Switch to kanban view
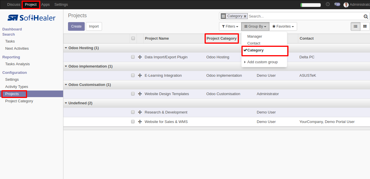The image size is (370, 179). coord(365,26)
